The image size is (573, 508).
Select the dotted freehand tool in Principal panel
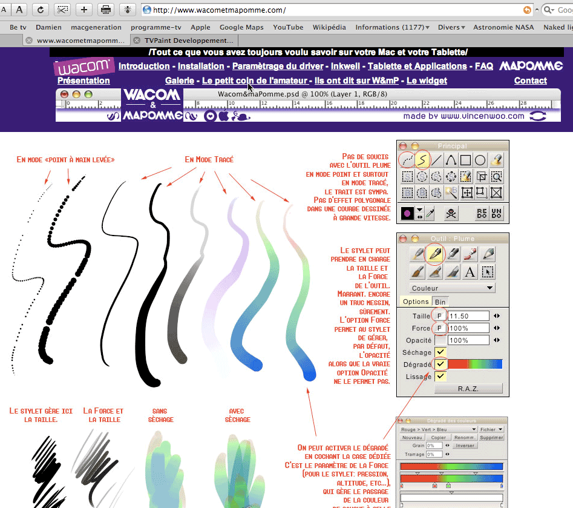point(407,160)
